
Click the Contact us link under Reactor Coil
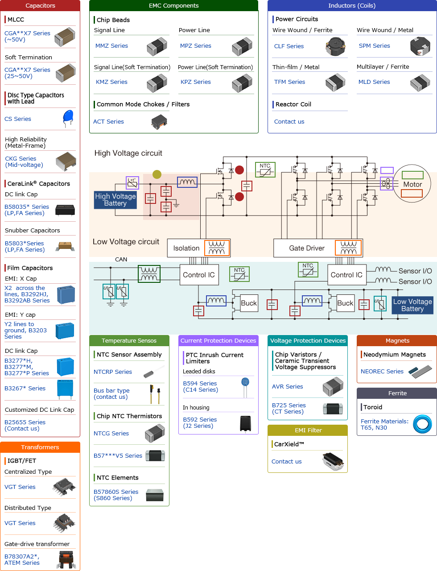click(x=289, y=121)
